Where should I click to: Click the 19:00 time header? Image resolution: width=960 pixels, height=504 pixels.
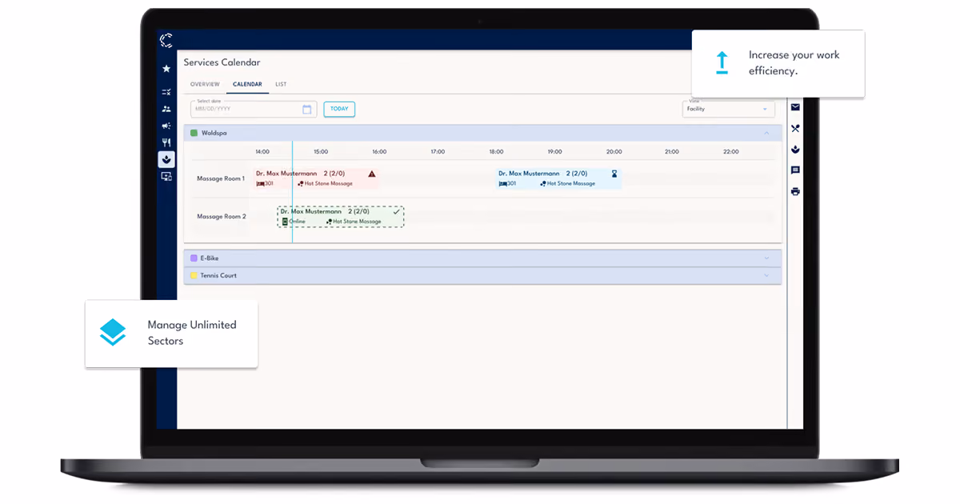pyautogui.click(x=554, y=151)
